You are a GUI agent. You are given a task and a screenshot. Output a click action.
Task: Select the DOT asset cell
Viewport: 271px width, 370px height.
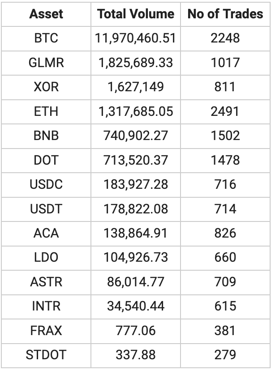pyautogui.click(x=46, y=160)
